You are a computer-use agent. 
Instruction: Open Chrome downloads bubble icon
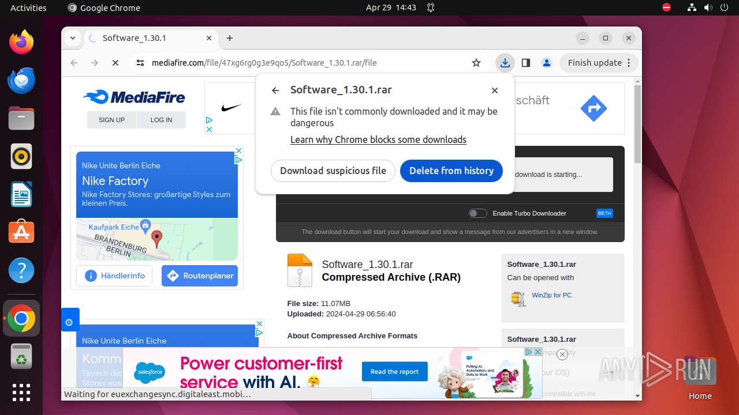point(505,63)
